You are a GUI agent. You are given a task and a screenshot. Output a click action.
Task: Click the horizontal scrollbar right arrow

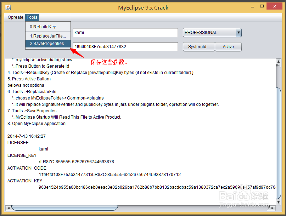coord(273,208)
